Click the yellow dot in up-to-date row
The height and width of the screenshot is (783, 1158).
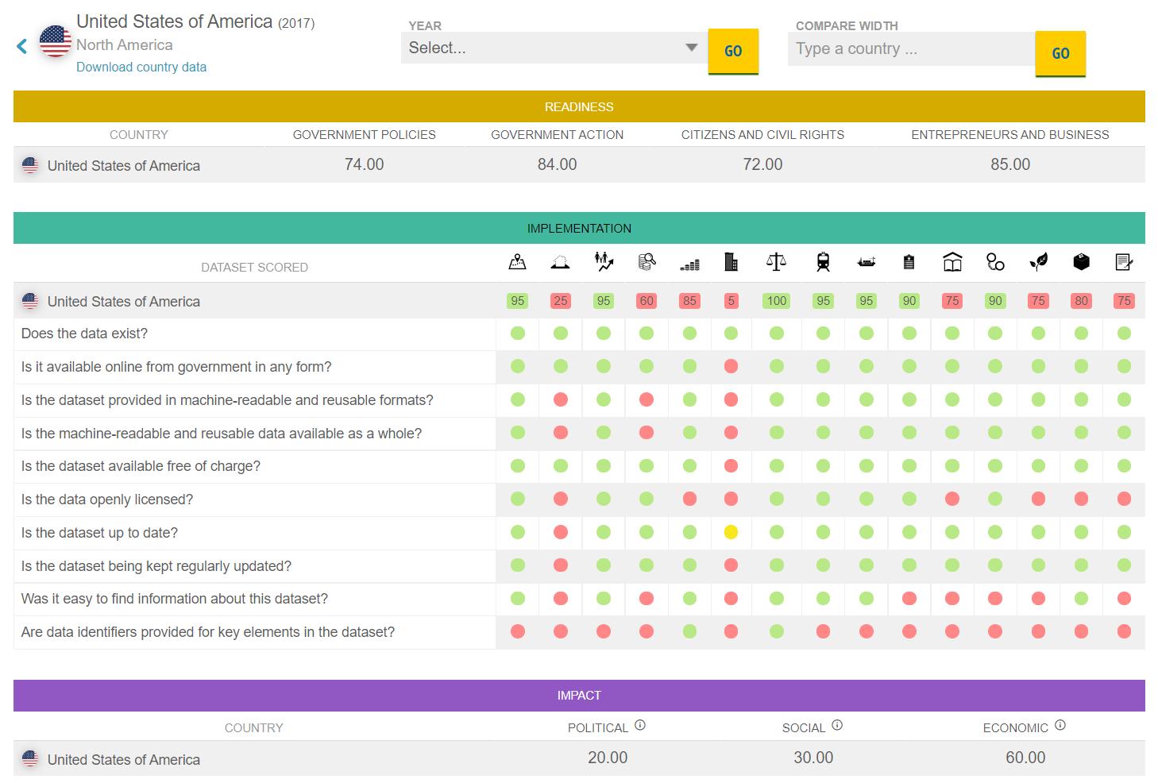point(731,533)
